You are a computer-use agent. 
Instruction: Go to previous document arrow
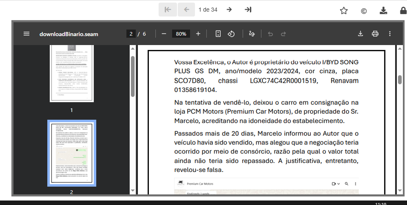[186, 10]
